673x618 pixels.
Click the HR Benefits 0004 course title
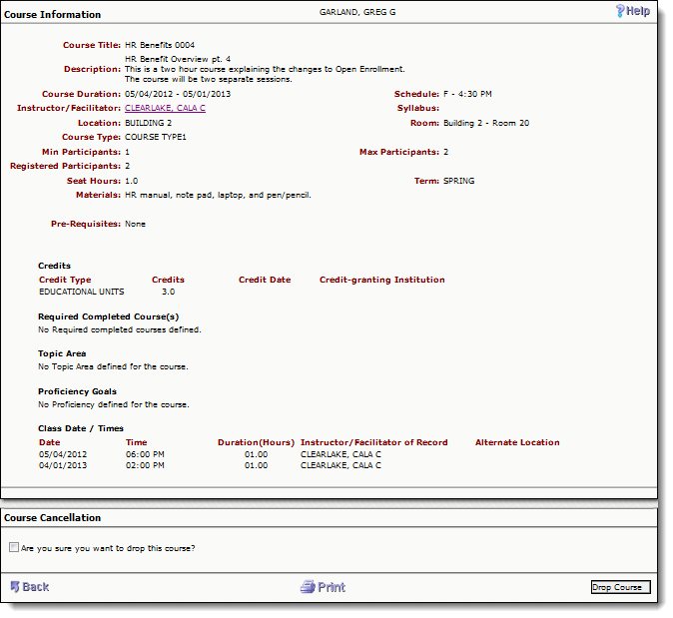[160, 46]
